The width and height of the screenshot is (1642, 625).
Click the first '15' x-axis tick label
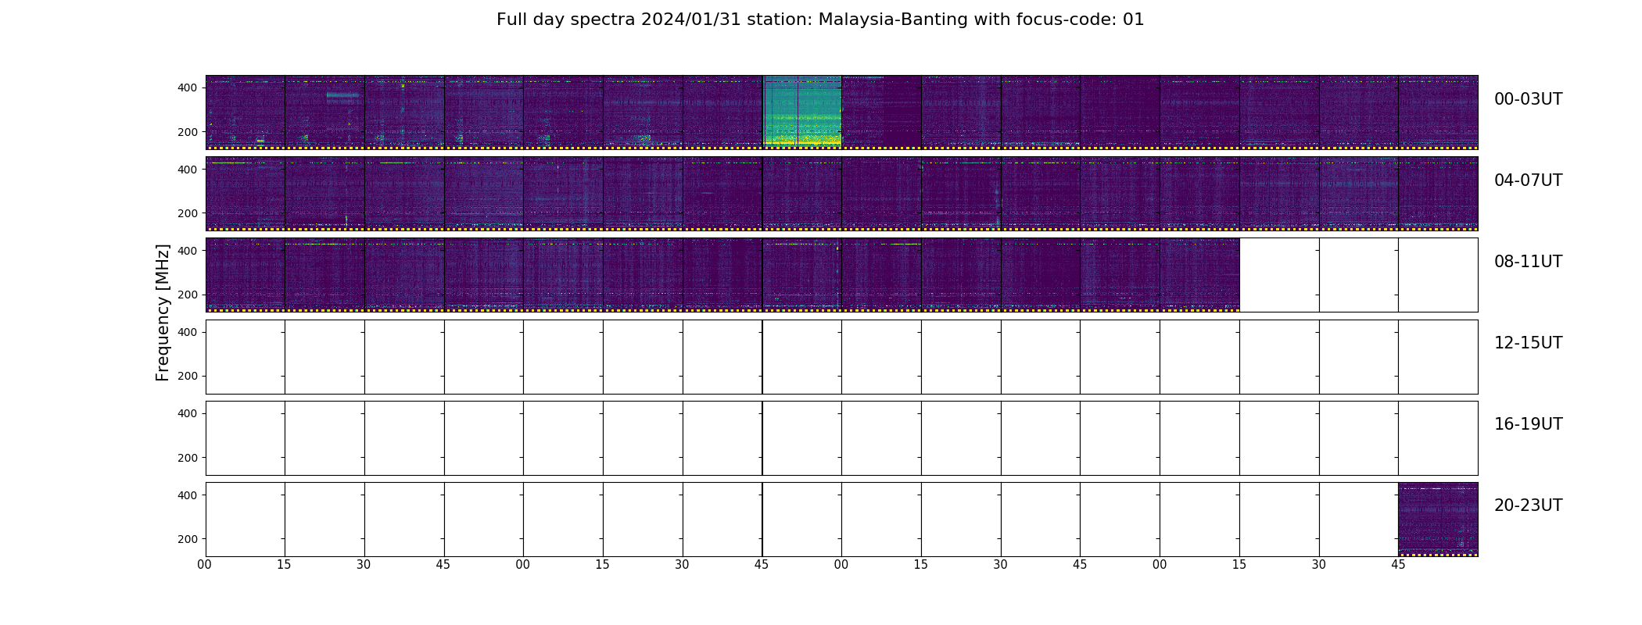[284, 565]
